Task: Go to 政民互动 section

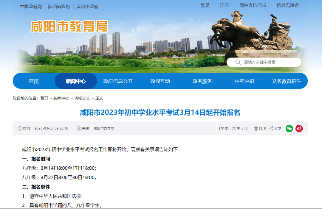Action: click(160, 81)
